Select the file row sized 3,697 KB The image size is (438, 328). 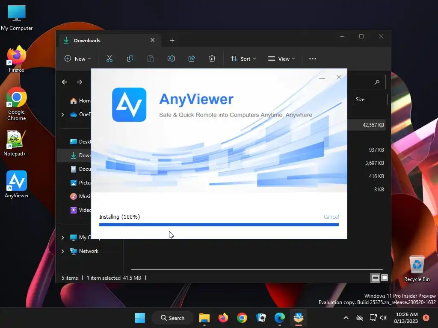point(367,163)
